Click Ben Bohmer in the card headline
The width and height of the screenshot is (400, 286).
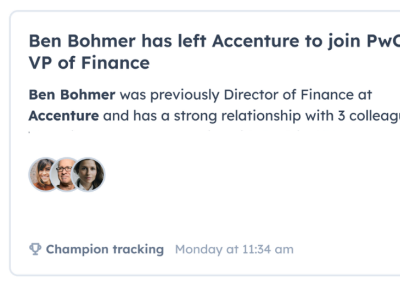point(82,41)
